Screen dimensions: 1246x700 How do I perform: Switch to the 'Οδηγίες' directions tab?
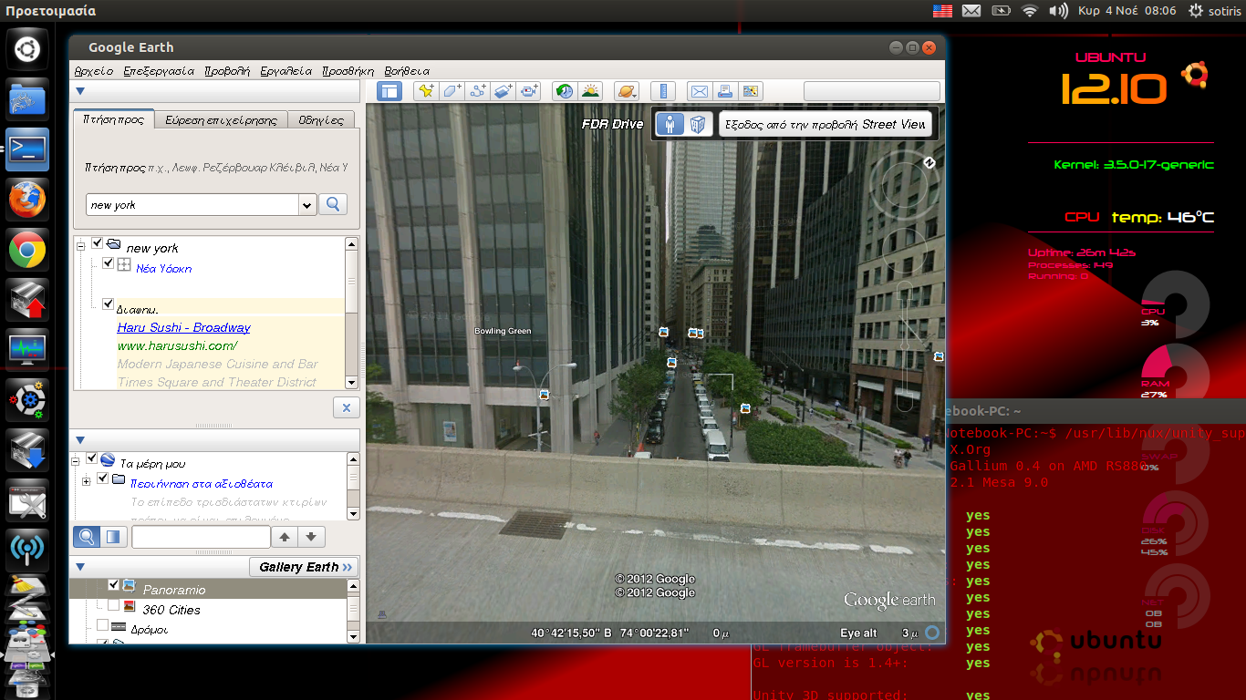coord(320,119)
